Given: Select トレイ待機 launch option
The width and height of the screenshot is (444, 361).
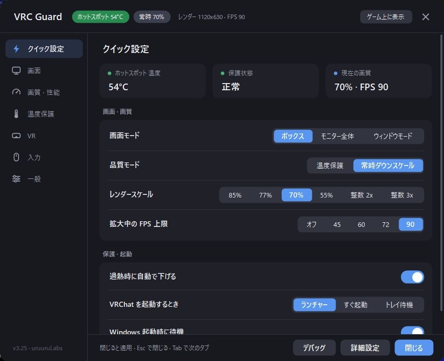Looking at the screenshot, I should click(x=399, y=305).
